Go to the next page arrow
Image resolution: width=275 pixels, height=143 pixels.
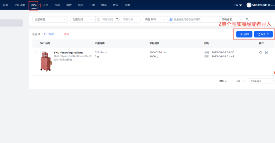[x=244, y=81]
